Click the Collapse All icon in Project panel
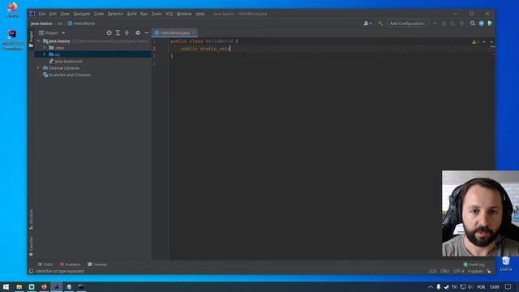Viewport: 519px width, 292px height. [127, 32]
